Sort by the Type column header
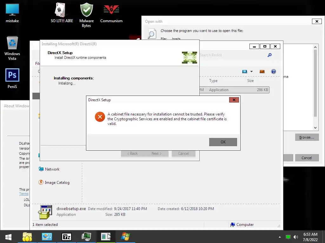Viewport: 325px width, 243px height. 213,81
